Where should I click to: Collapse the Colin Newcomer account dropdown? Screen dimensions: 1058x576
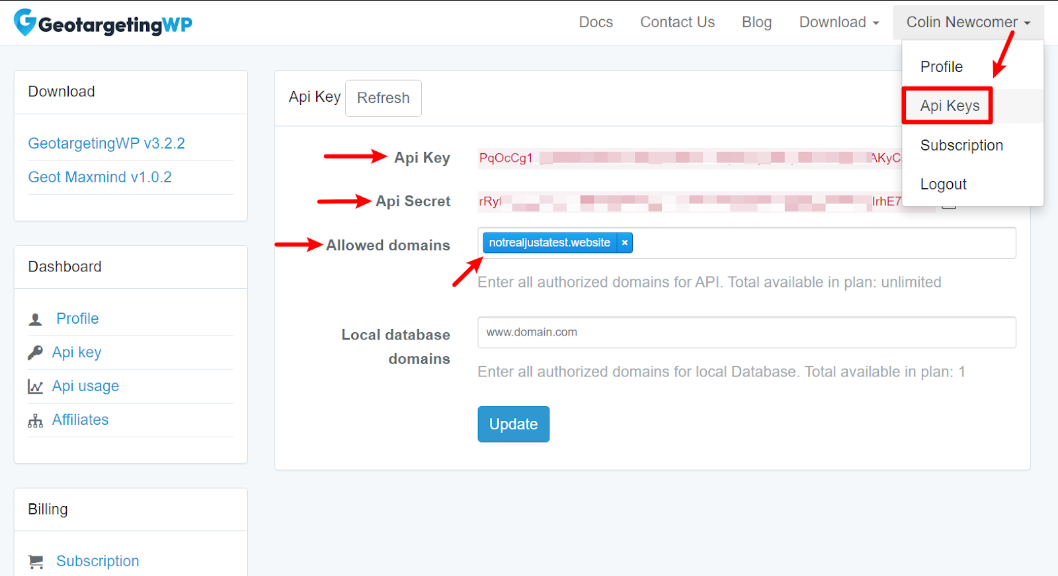[968, 22]
